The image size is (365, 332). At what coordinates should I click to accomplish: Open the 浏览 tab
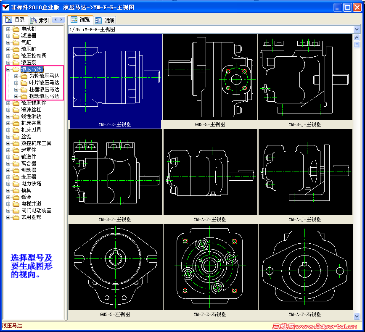click(80, 20)
